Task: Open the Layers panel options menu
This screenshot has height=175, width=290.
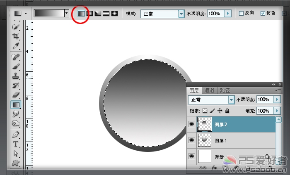Action: click(x=278, y=90)
